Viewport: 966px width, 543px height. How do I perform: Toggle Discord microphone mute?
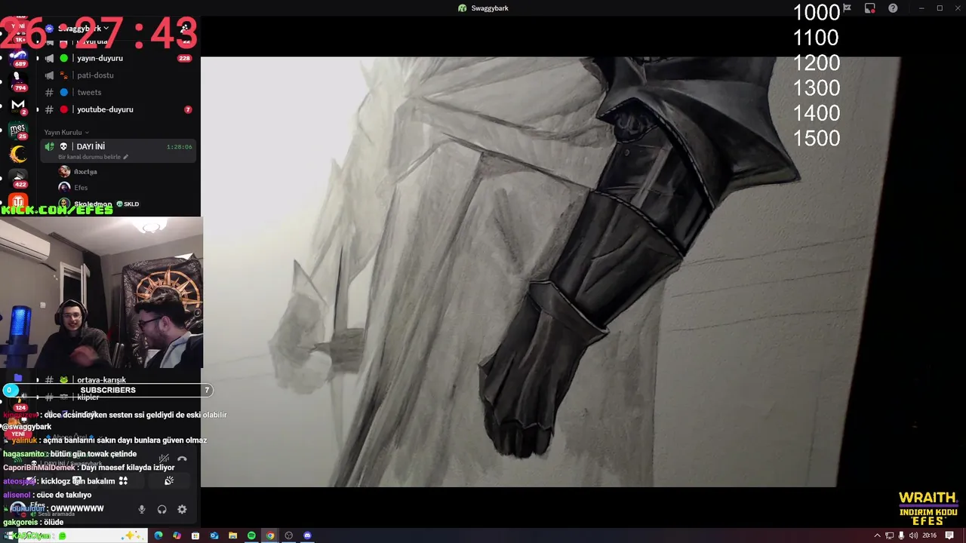[141, 510]
